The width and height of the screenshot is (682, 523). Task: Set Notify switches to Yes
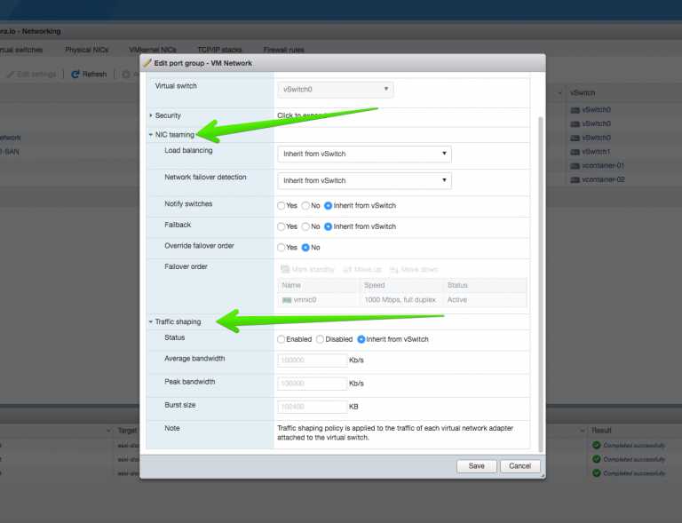pos(282,206)
